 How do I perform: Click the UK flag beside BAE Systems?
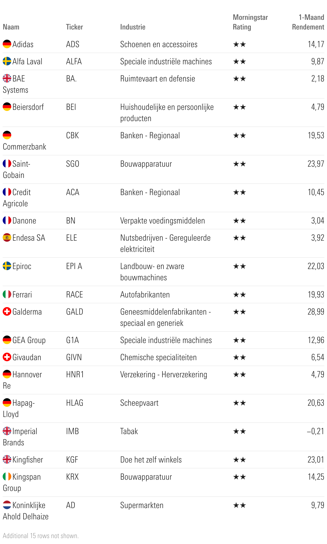click(7, 79)
